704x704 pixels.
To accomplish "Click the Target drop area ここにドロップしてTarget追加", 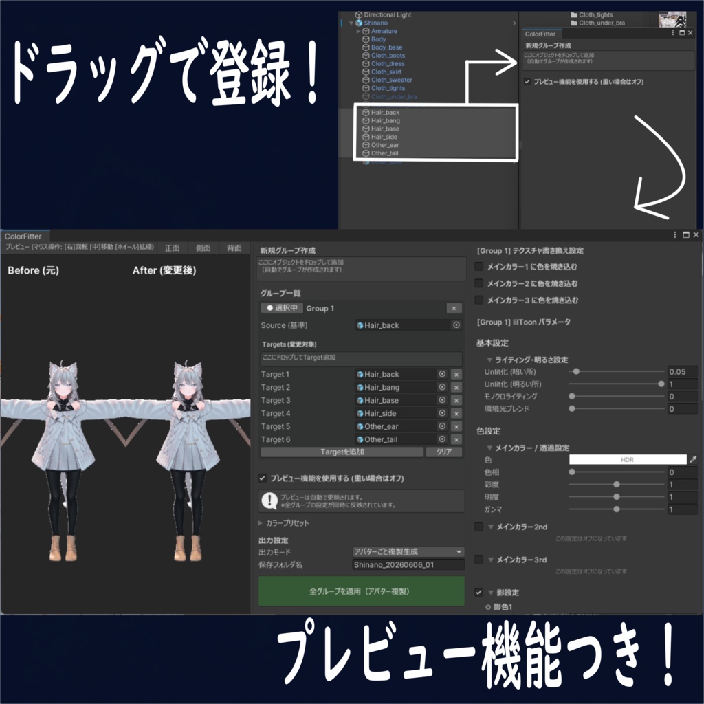I will pyautogui.click(x=361, y=357).
